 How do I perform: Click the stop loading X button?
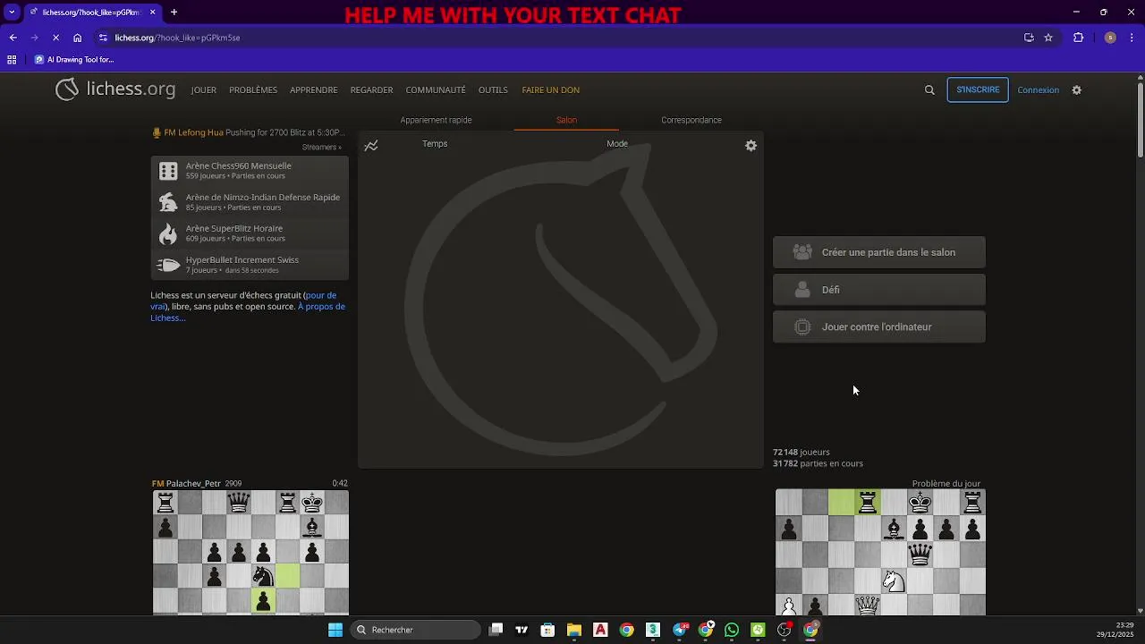pos(55,38)
